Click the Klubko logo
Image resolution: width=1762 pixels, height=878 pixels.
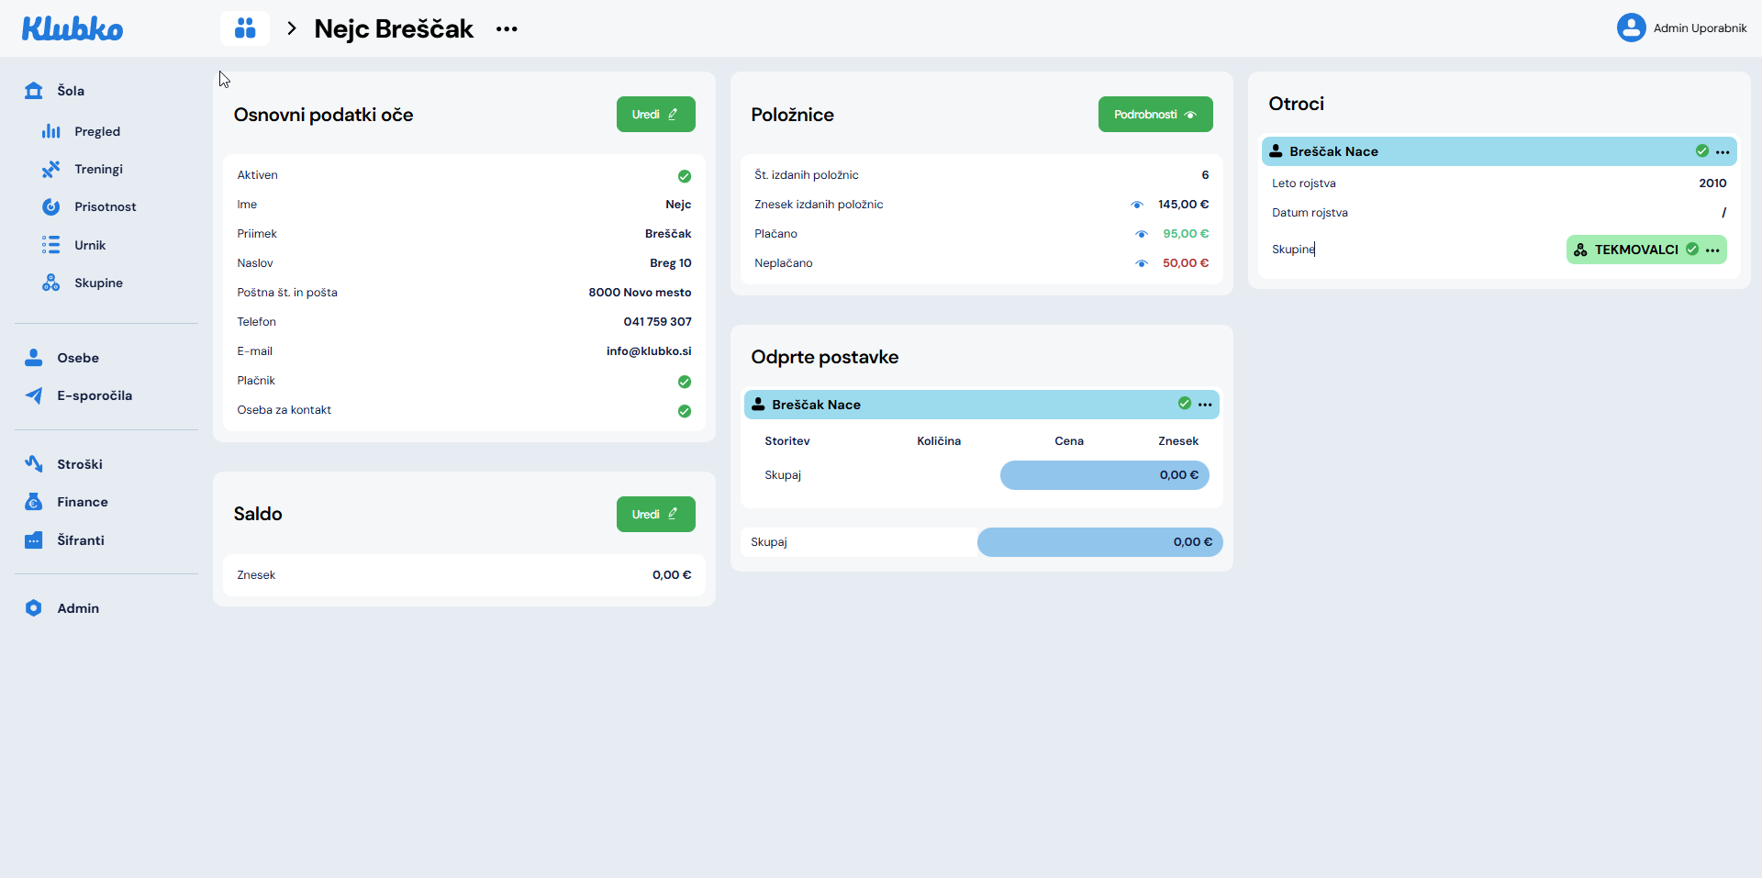(72, 29)
